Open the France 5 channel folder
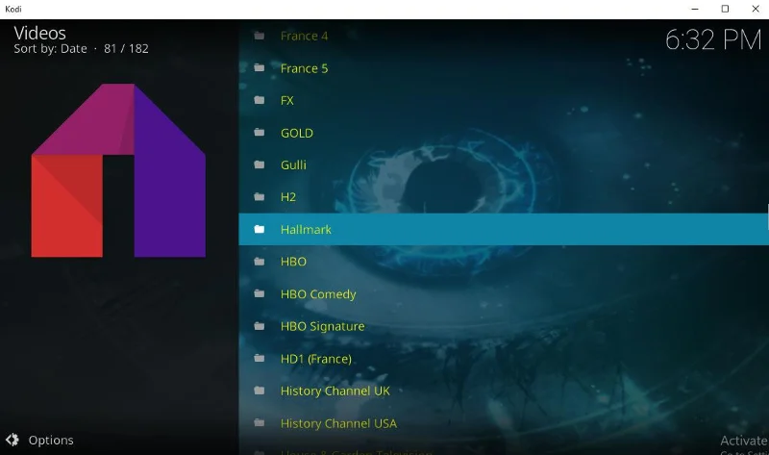This screenshot has height=455, width=769. point(504,68)
